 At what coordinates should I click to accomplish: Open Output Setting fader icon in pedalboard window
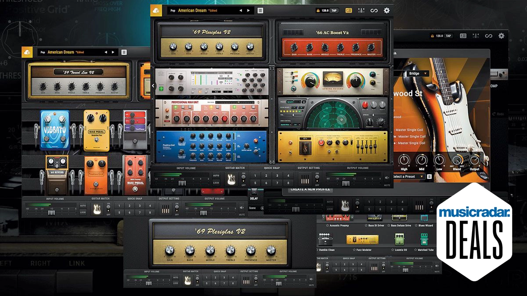point(165,209)
